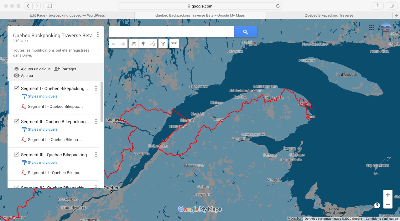400x221 pixels.
Task: Click the Edmundston map label
Action: point(194,165)
